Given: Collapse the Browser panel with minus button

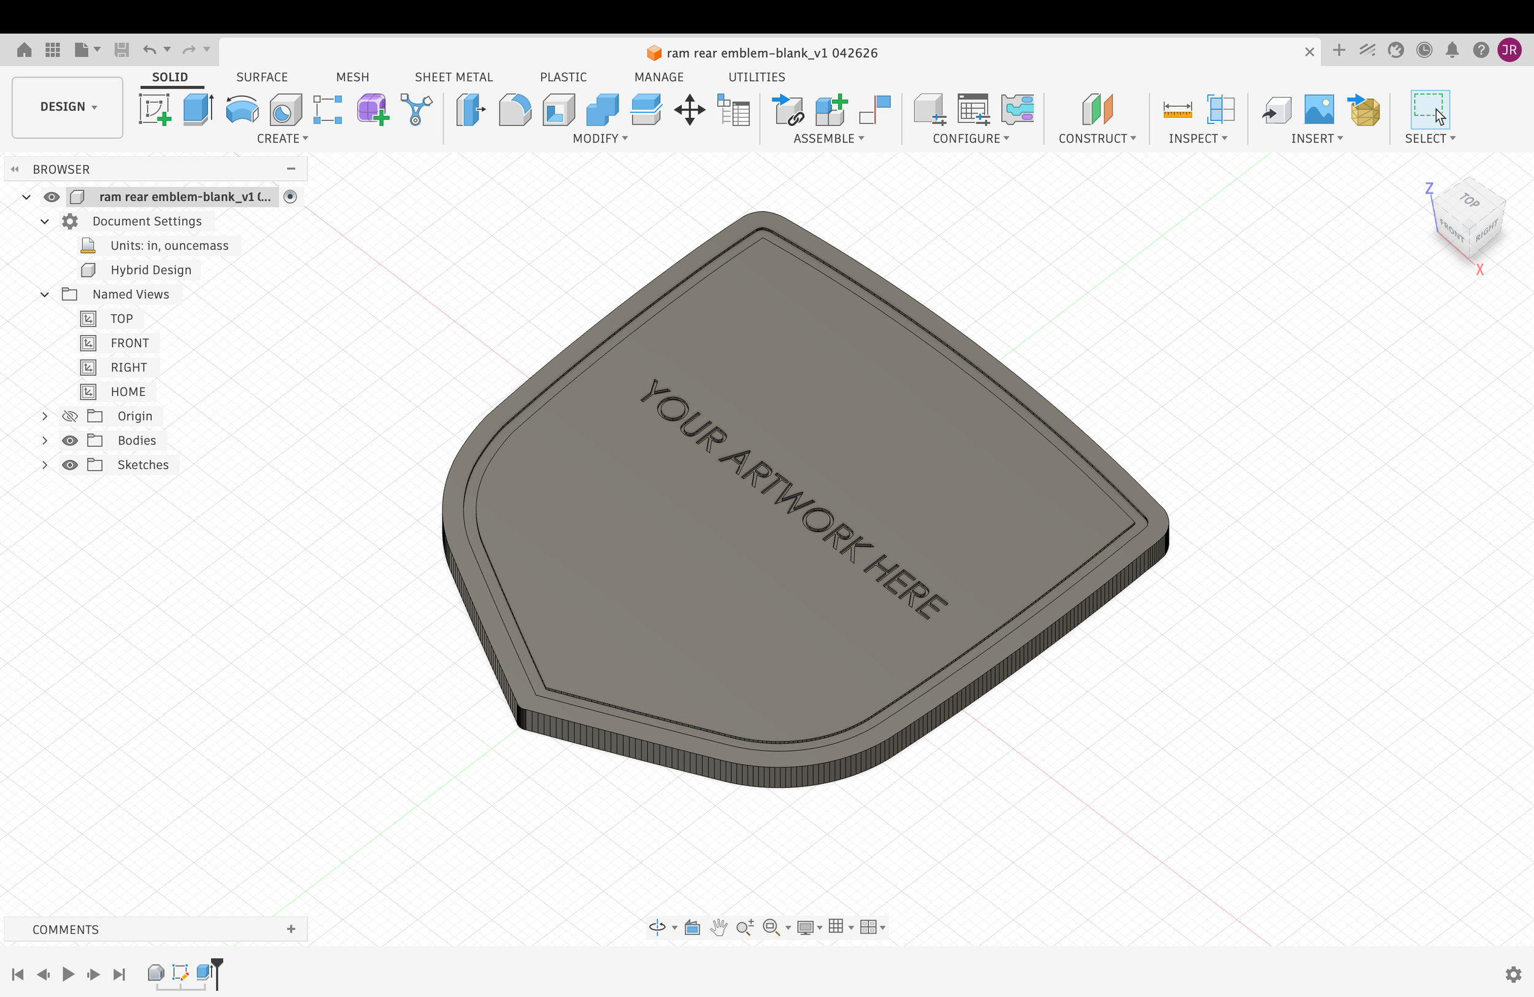Looking at the screenshot, I should pos(291,169).
